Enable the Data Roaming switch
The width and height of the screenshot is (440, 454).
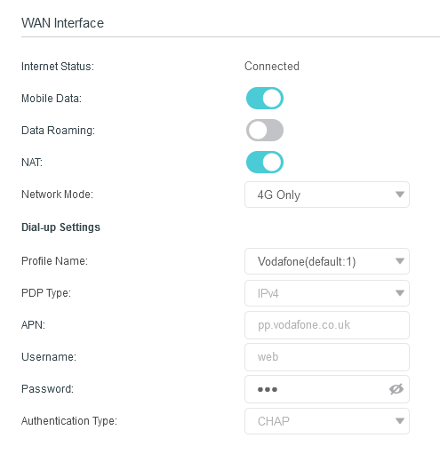(x=265, y=130)
